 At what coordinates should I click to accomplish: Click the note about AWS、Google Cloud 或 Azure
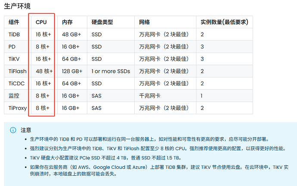click(159, 170)
